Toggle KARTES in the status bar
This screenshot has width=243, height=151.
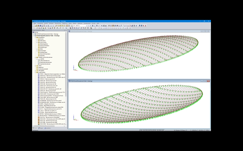150,130
